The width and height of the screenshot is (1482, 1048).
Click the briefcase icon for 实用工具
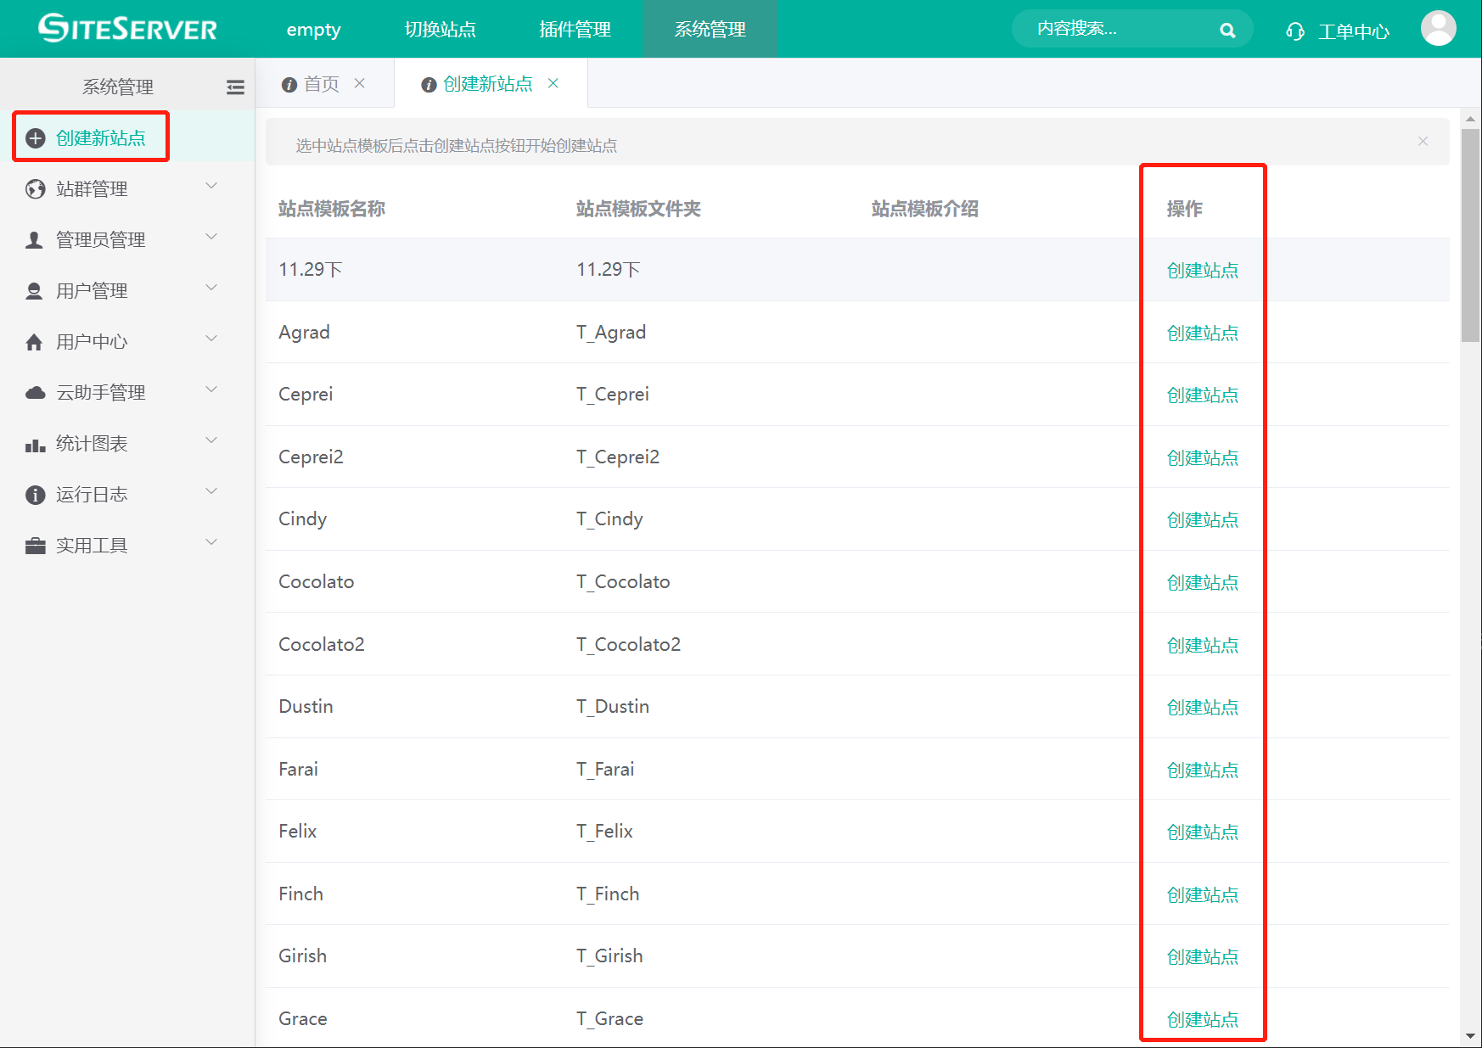click(36, 546)
